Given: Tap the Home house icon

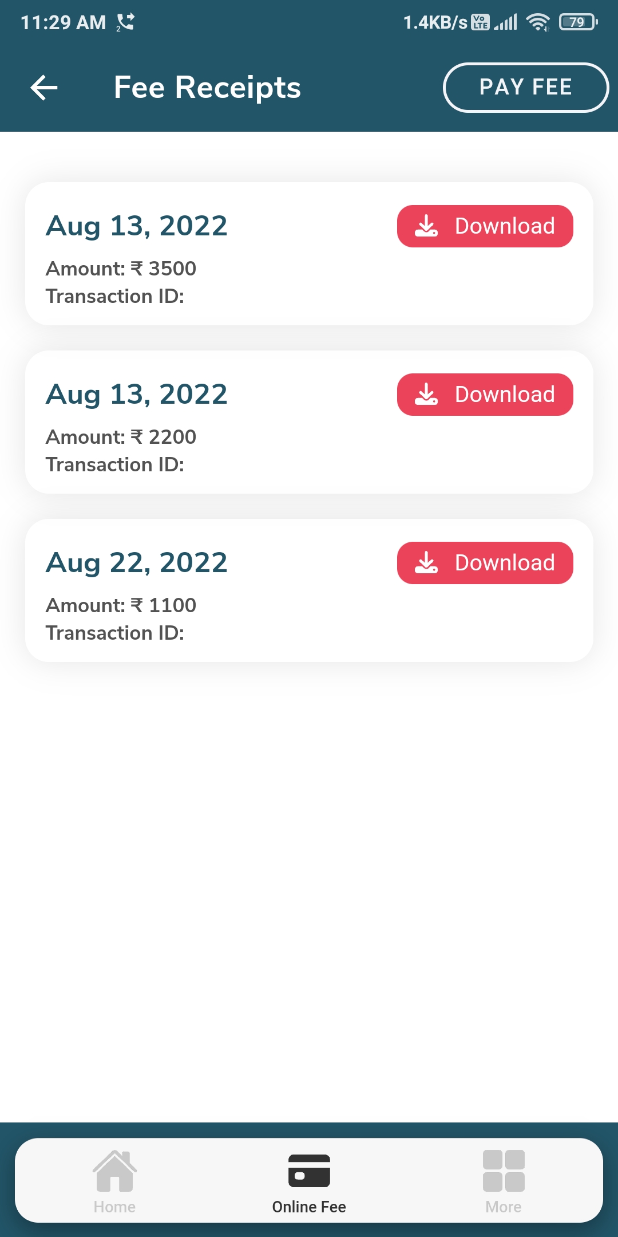Looking at the screenshot, I should (x=114, y=1171).
